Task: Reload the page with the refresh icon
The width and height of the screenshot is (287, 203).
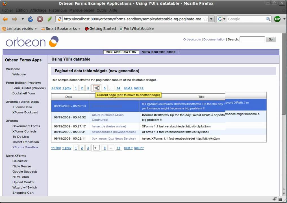Action: click(x=30, y=19)
